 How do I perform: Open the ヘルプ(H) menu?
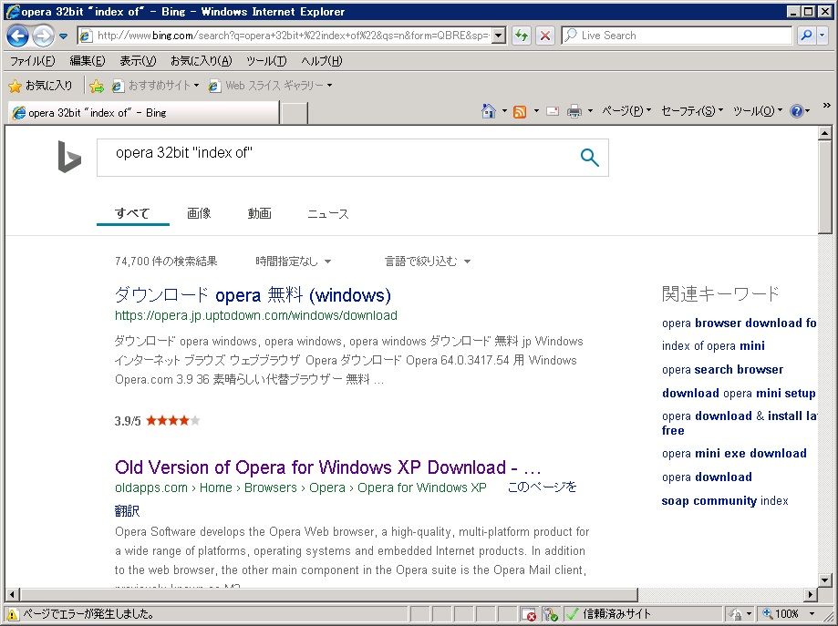point(321,61)
